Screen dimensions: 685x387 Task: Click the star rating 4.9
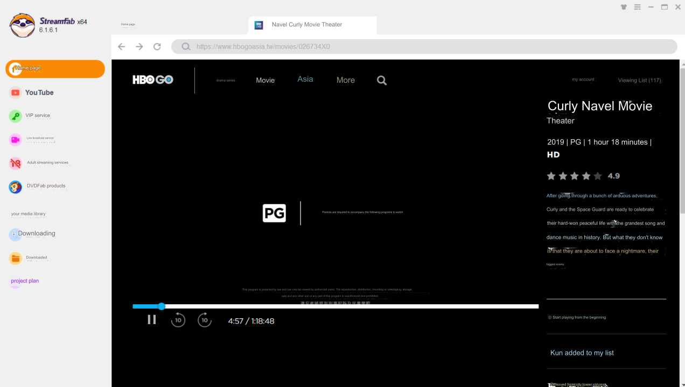click(x=583, y=176)
